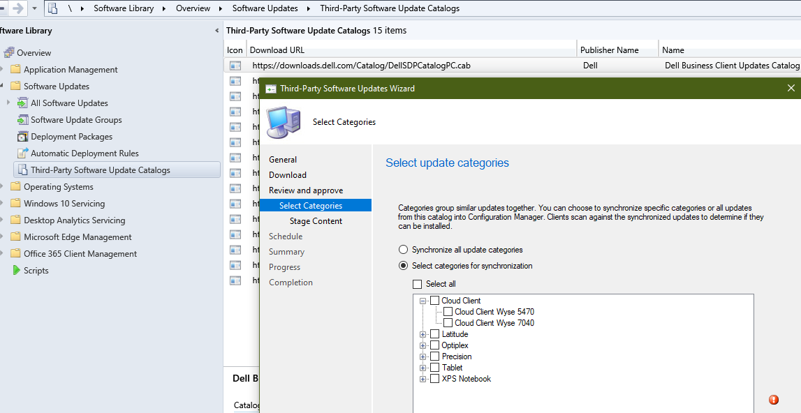Screen dimensions: 801x413
Task: Select the Dell catalog download URL row
Action: click(x=361, y=66)
